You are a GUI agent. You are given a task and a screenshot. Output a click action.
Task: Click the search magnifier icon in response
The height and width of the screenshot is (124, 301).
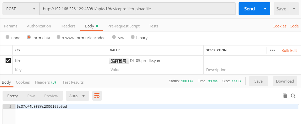293,96
